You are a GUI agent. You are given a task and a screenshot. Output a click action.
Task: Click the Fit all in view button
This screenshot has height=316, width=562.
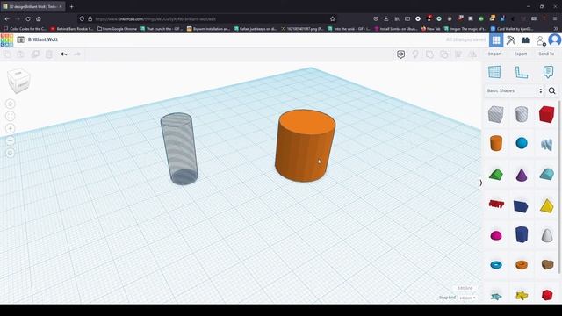tap(10, 116)
